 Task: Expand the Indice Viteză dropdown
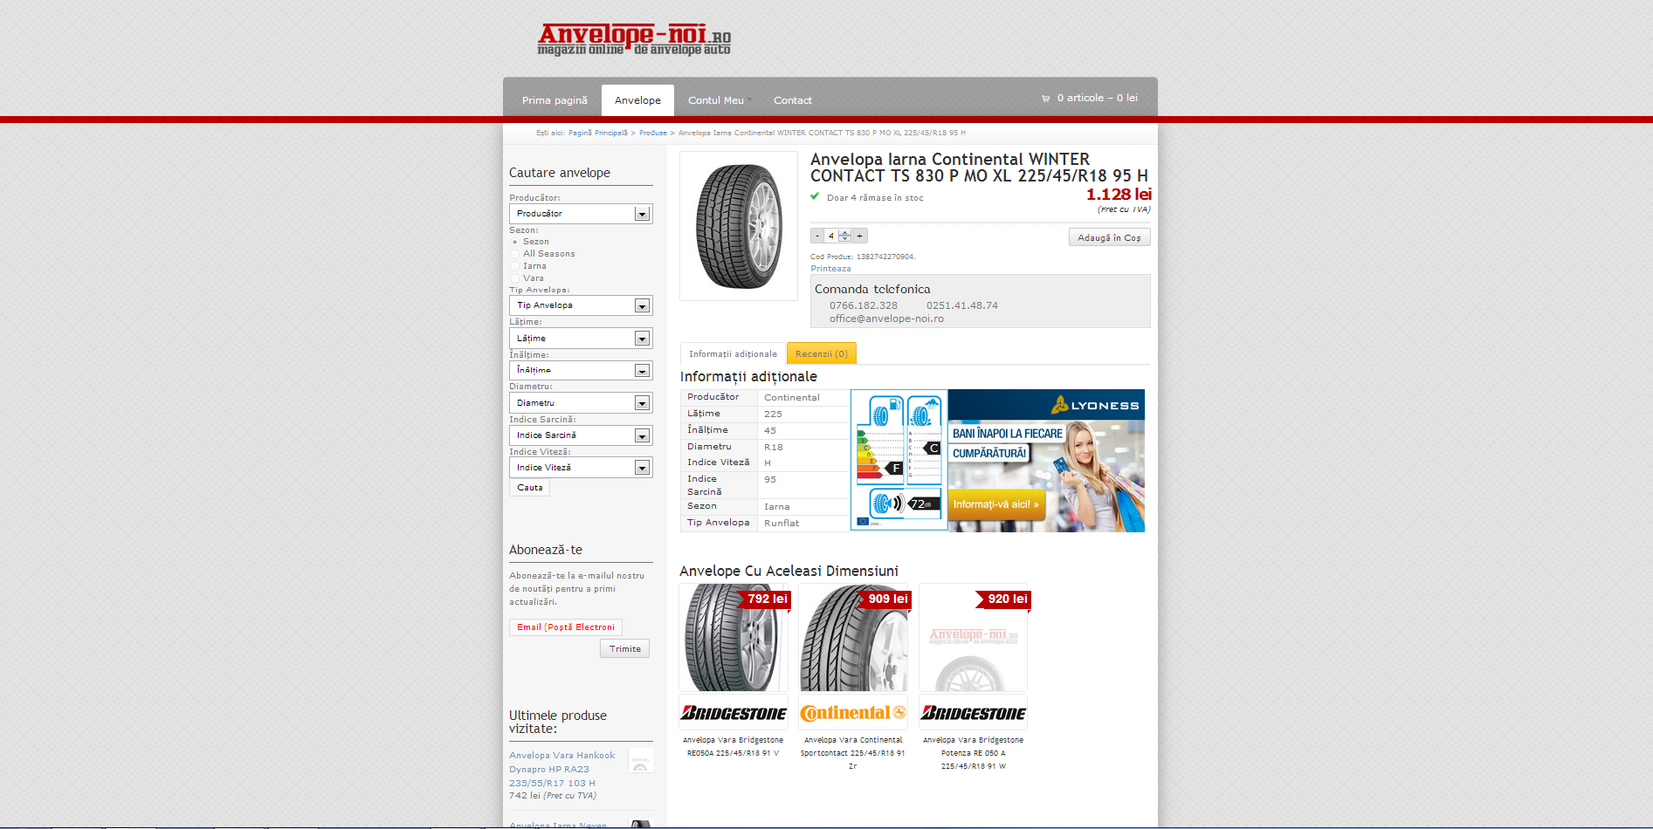click(x=581, y=468)
